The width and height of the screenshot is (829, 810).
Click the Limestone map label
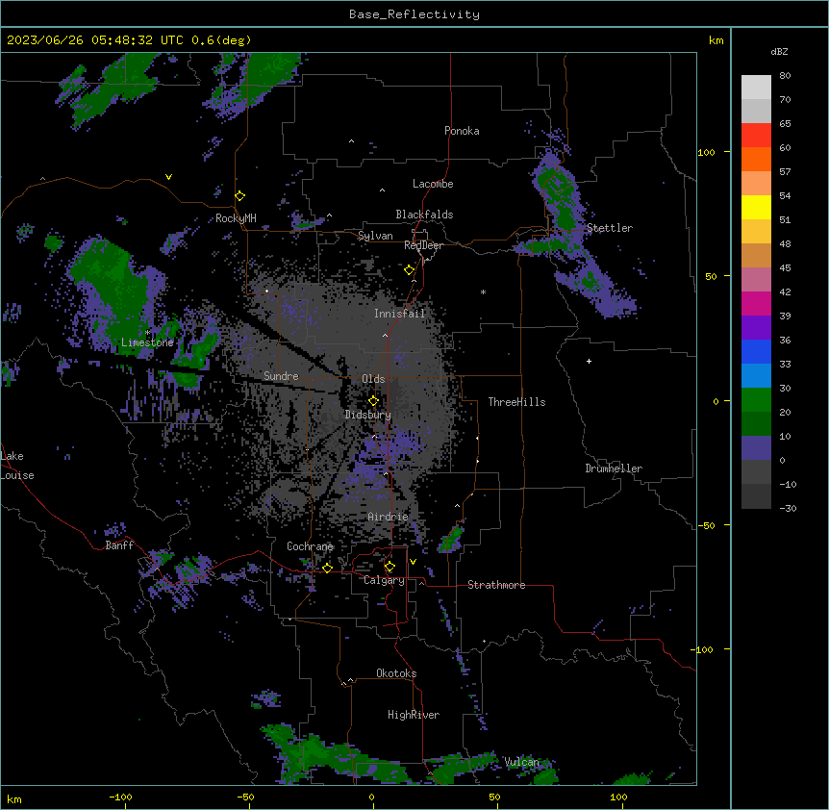pyautogui.click(x=147, y=342)
